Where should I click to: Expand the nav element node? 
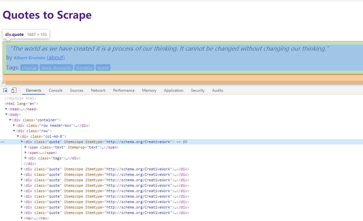pyautogui.click(x=22, y=218)
